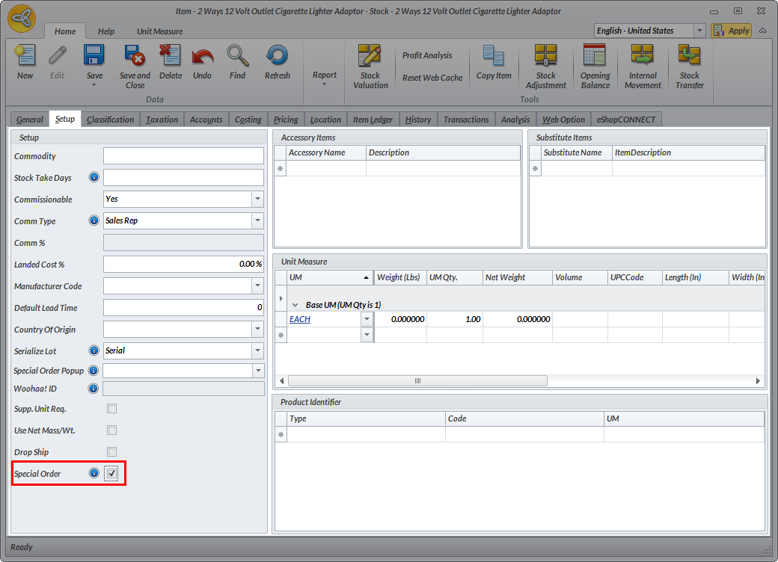Screen dimensions: 778x562
Task: Click info icon beside Serialize Lot
Action: coord(94,351)
